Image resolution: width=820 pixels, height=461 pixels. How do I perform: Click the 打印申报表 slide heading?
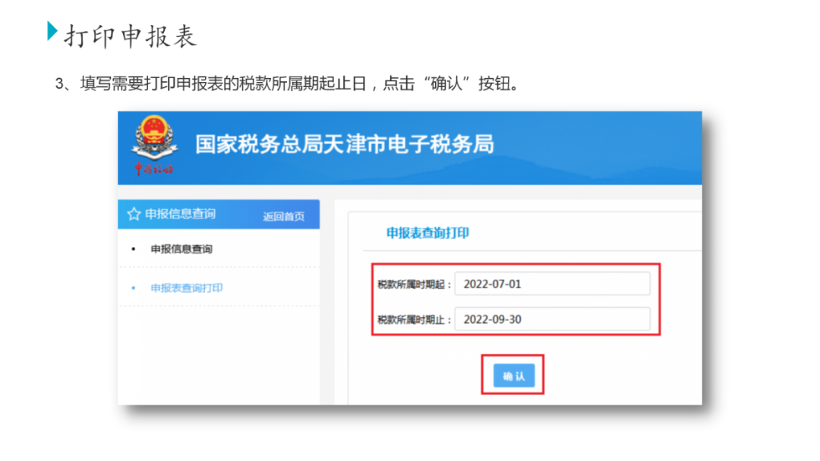pyautogui.click(x=131, y=36)
